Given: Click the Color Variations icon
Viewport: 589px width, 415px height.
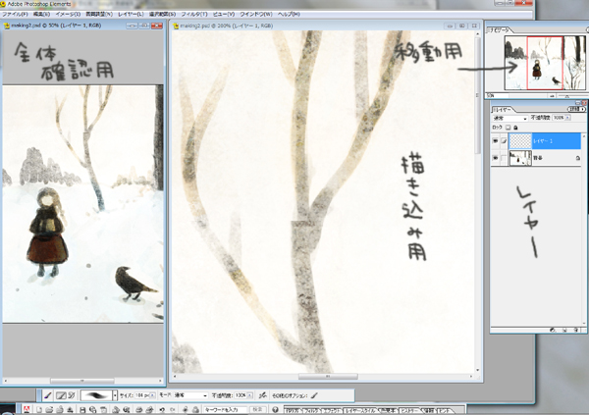Looking at the screenshot, I should point(195,410).
